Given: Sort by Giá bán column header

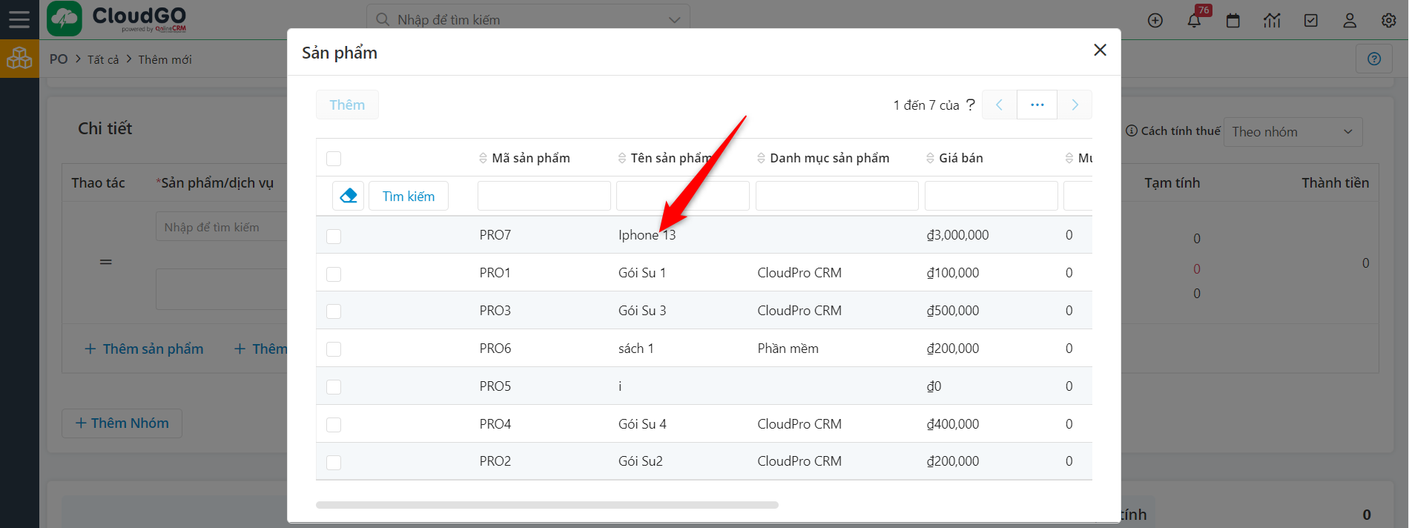Looking at the screenshot, I should click(x=960, y=158).
